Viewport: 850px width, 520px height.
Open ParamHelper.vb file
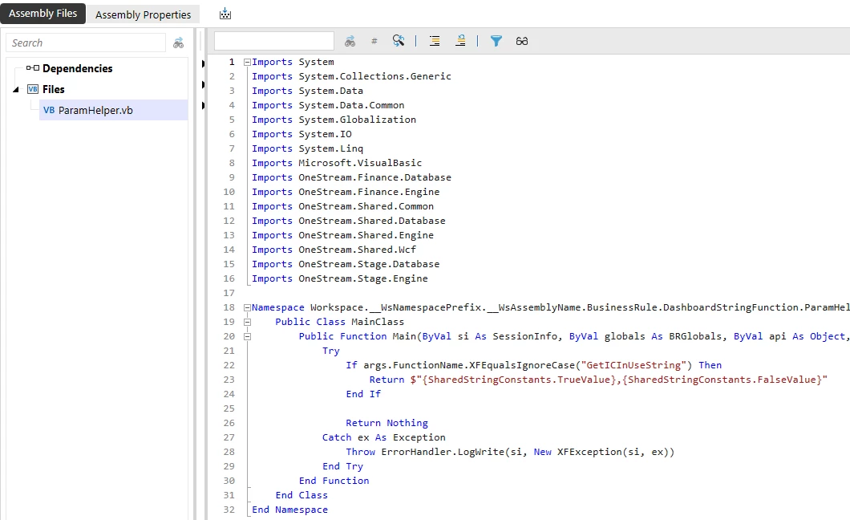pos(95,110)
